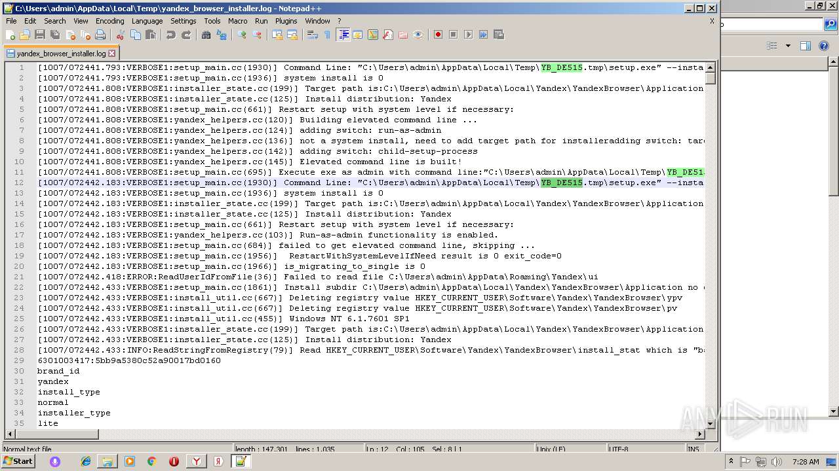
Task: Change view layout in background window
Action: point(772,46)
